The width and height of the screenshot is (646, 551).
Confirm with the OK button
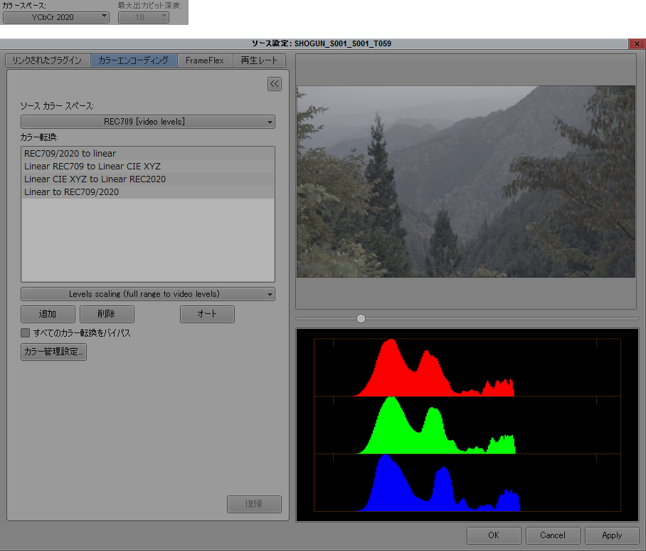point(494,535)
